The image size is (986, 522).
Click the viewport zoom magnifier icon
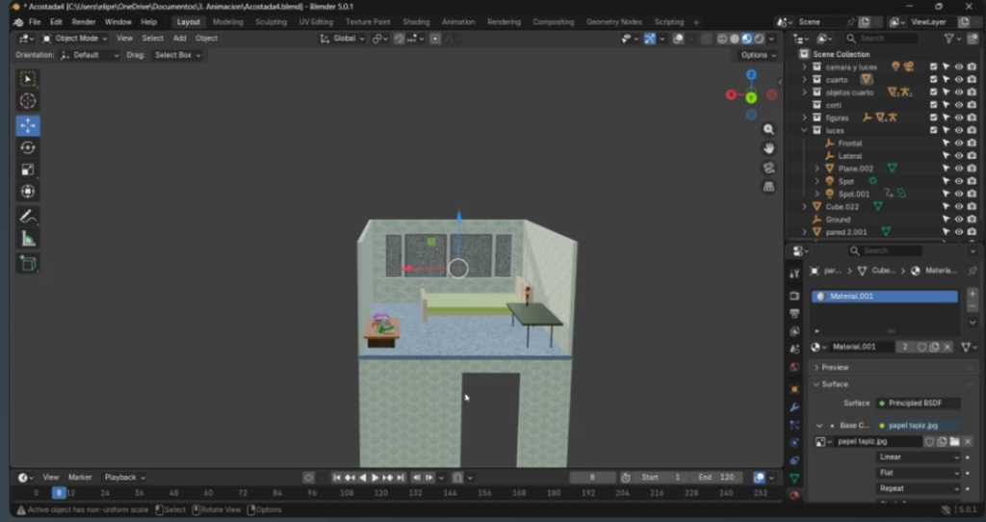coord(768,129)
